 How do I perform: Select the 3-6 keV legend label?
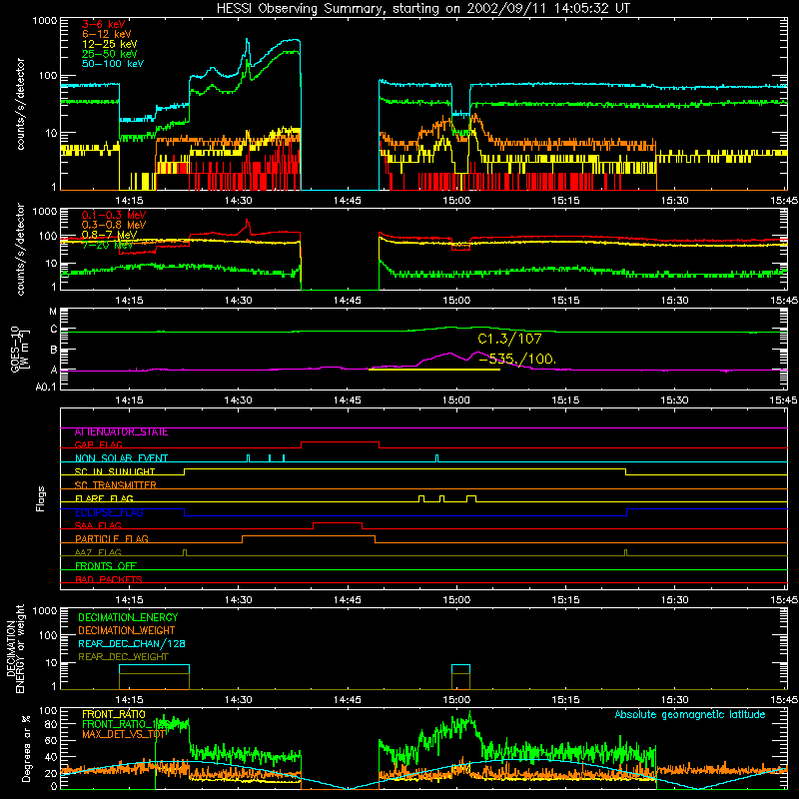pyautogui.click(x=103, y=24)
